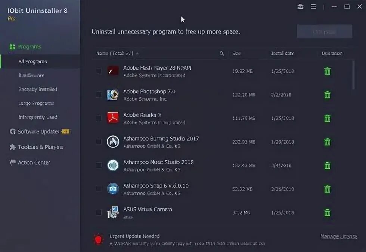Viewport: 366px width, 252px height.
Task: Click the Ashampoo Snap 6 program icon
Action: [x=113, y=189]
